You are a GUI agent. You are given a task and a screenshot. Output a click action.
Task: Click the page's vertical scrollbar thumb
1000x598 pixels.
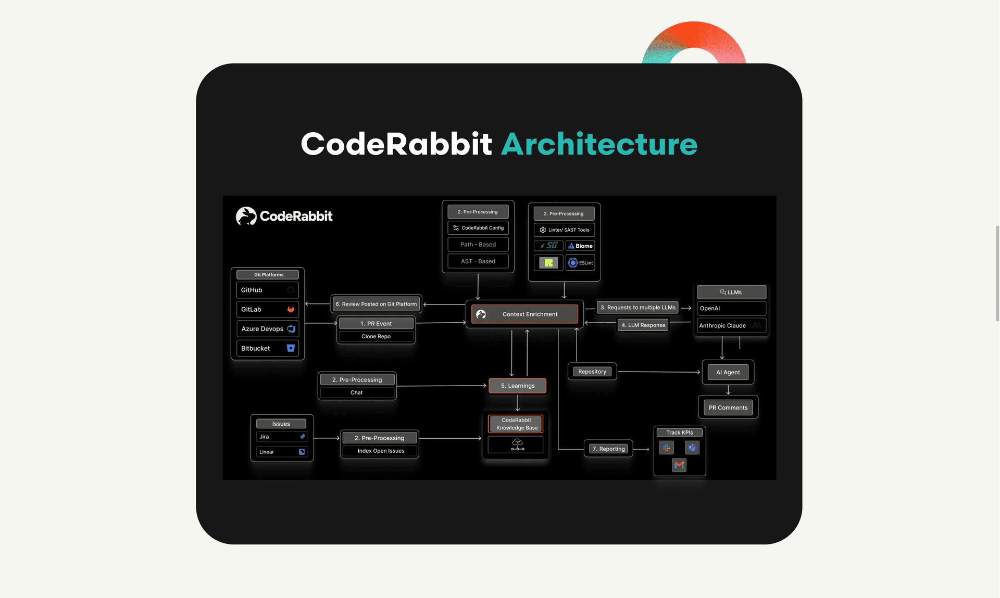[997, 273]
